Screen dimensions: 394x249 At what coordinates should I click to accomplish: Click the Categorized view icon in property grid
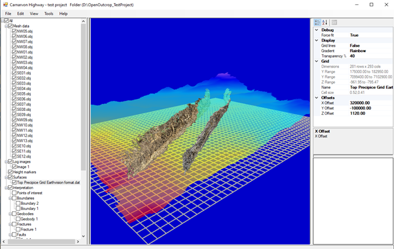318,23
